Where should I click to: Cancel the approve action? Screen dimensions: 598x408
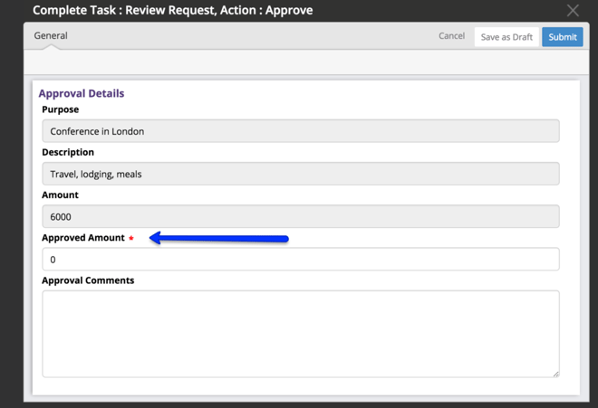[x=451, y=36]
